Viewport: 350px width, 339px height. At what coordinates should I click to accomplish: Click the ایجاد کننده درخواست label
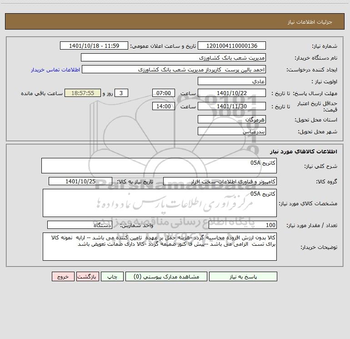pyautogui.click(x=312, y=70)
